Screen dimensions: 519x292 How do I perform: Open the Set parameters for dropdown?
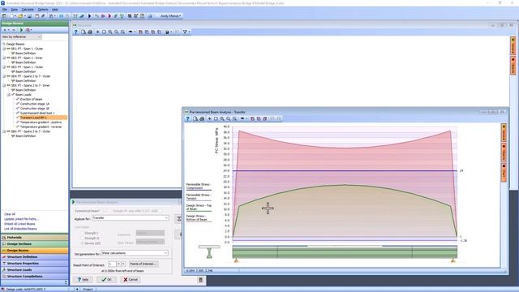coord(134,253)
